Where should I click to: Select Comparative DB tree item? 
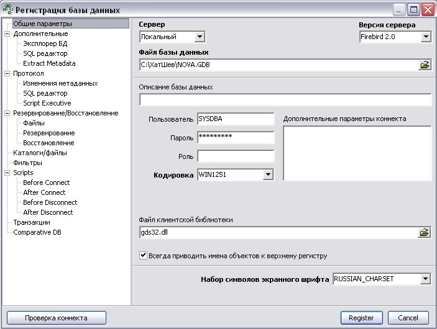tap(37, 232)
